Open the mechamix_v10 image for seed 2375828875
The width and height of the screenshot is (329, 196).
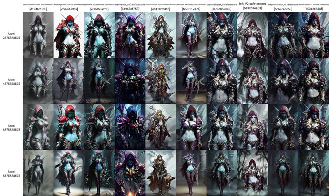[130, 35]
